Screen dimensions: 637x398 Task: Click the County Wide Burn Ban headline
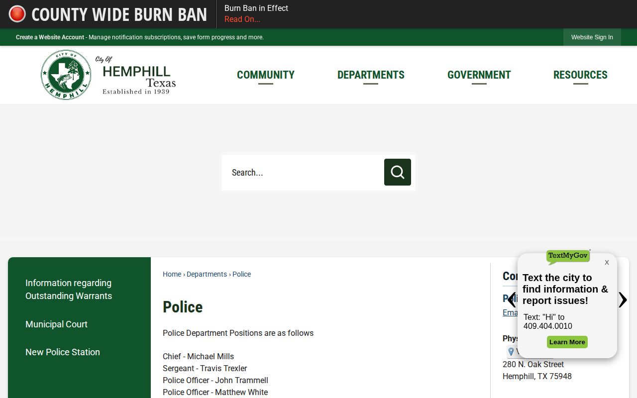pyautogui.click(x=119, y=14)
